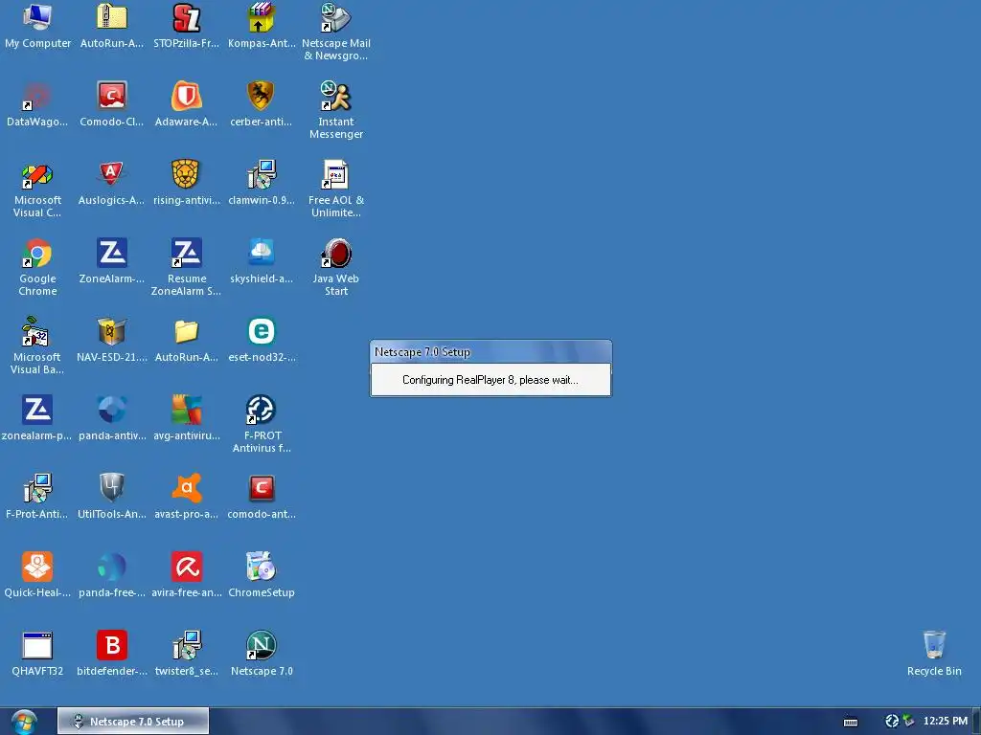Image resolution: width=981 pixels, height=735 pixels.
Task: Click the NAV-ESD-21... box icon
Action: [112, 331]
